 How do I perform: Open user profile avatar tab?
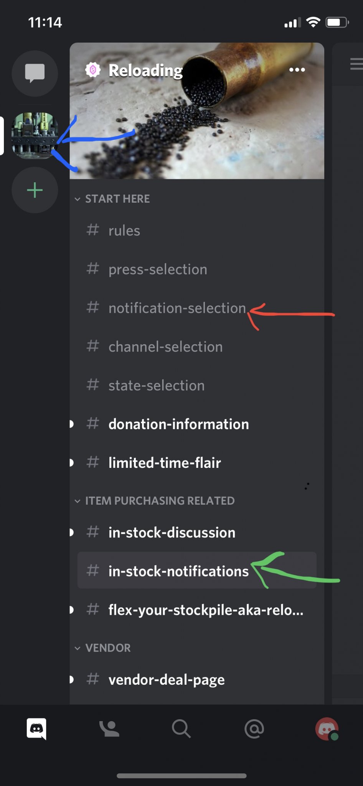[327, 728]
